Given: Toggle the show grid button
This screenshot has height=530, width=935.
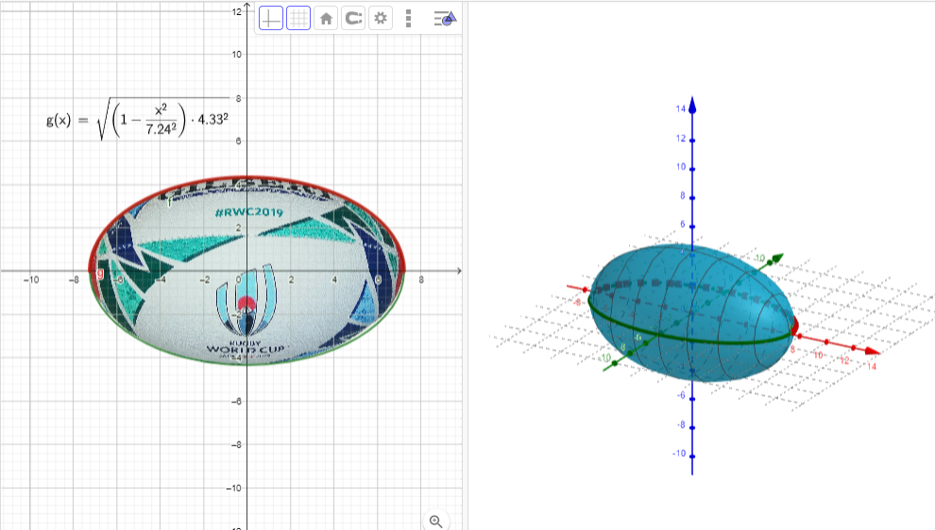Looking at the screenshot, I should 298,19.
